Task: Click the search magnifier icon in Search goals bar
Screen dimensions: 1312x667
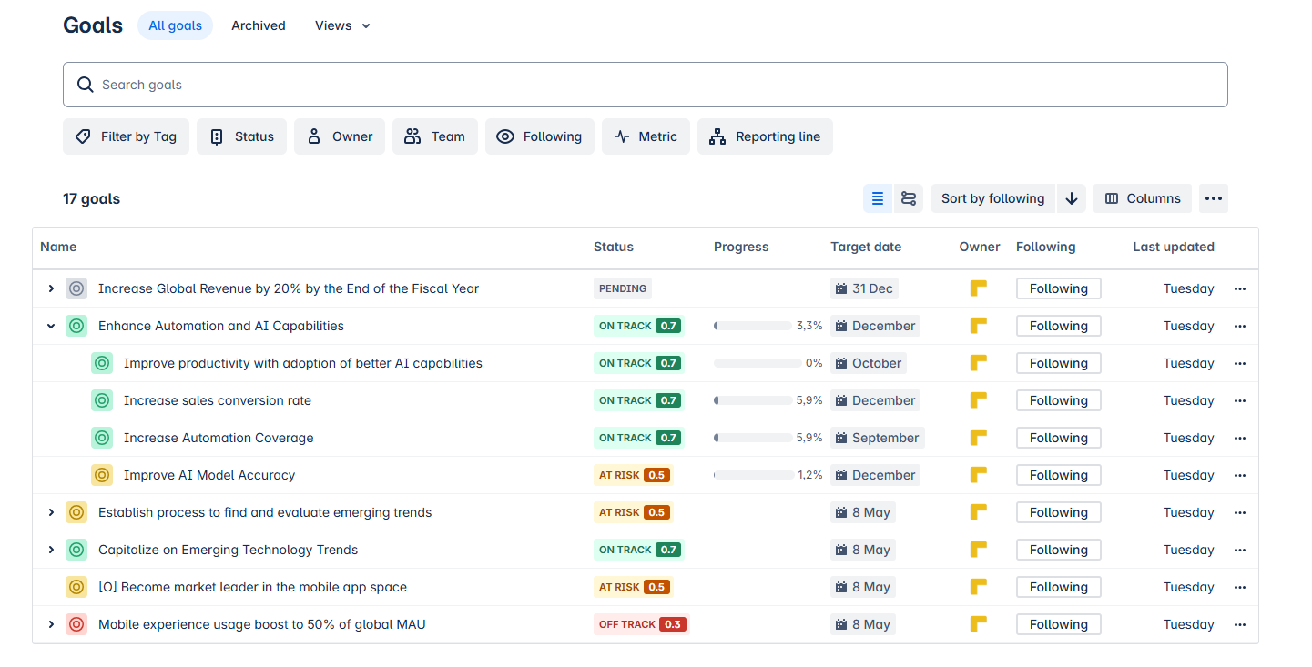Action: coord(85,84)
